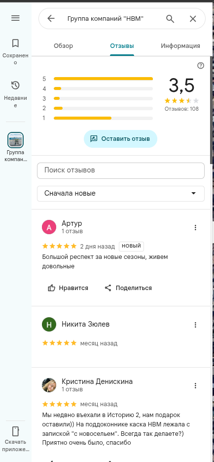Switch to the Информация tab
The width and height of the screenshot is (214, 462).
pyautogui.click(x=180, y=45)
